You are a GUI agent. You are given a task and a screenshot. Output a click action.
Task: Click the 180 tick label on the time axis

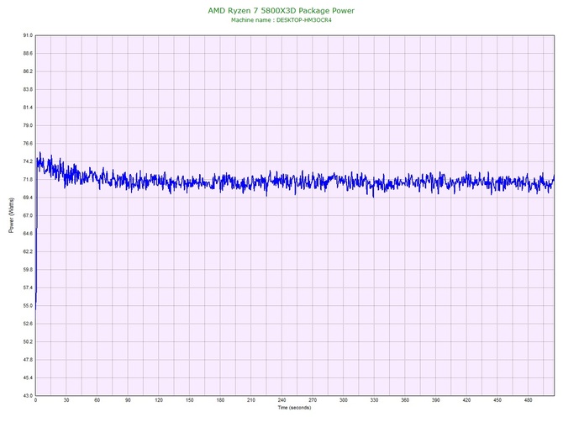pyautogui.click(x=220, y=400)
